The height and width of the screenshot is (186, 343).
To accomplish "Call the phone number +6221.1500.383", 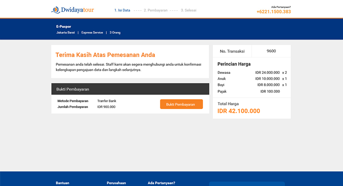I will 274,12.
